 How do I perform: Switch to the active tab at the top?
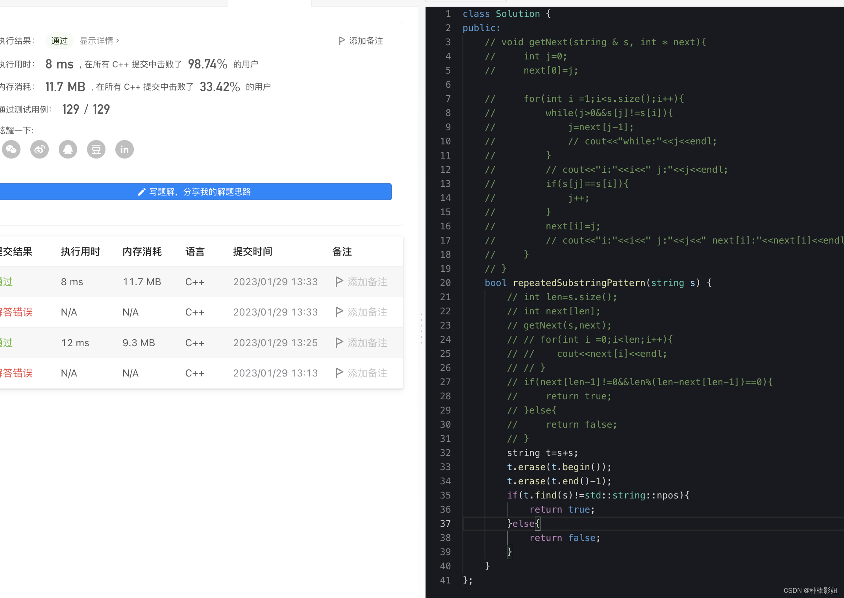coord(270,3)
